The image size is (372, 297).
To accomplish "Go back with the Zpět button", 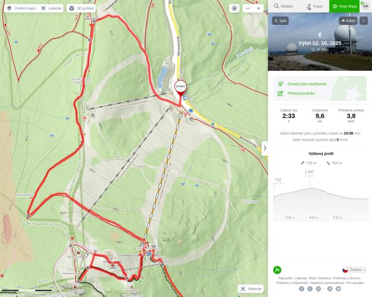I will [280, 21].
